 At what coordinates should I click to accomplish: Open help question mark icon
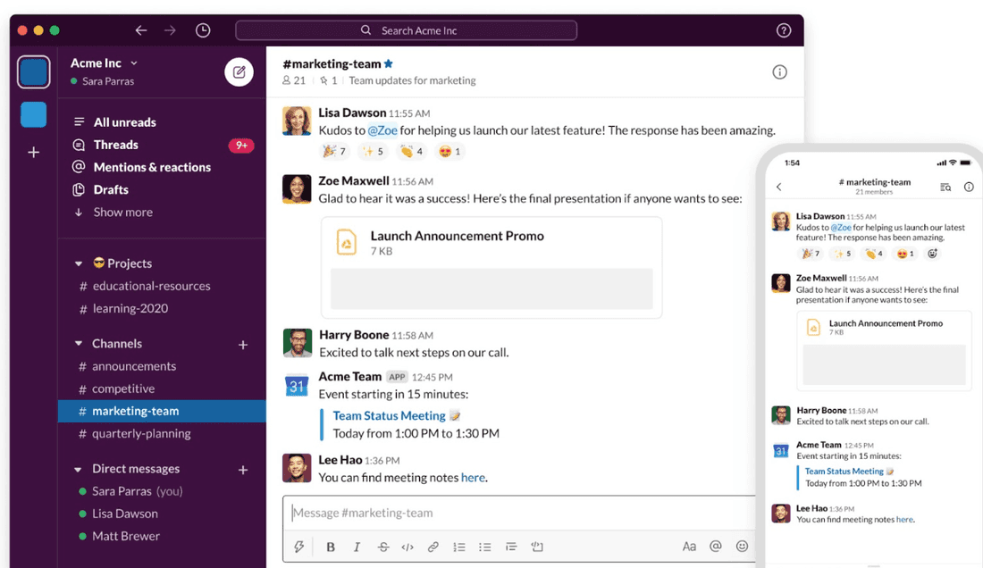[784, 30]
